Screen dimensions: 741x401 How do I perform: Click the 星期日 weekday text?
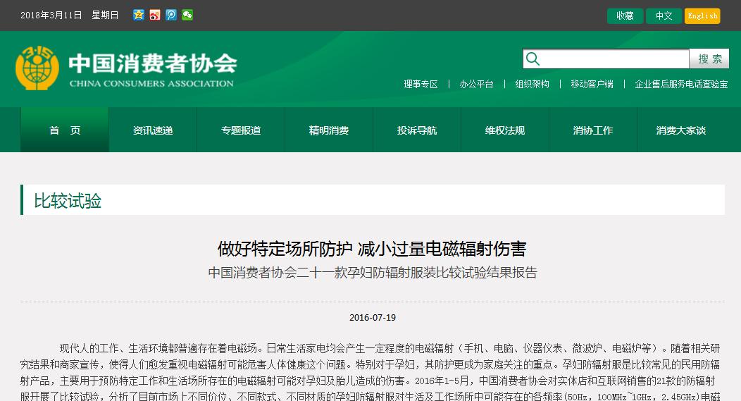point(105,15)
